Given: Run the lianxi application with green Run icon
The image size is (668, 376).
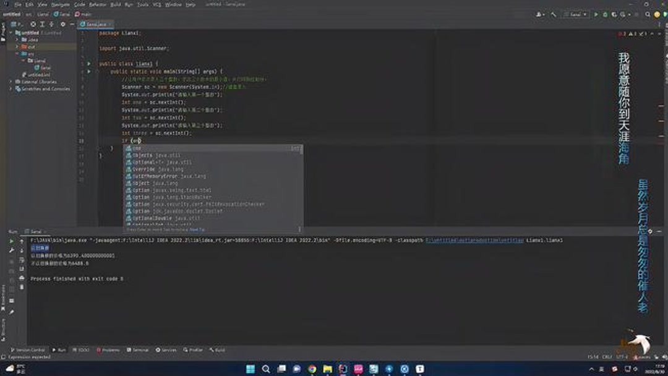Looking at the screenshot, I should [x=596, y=14].
